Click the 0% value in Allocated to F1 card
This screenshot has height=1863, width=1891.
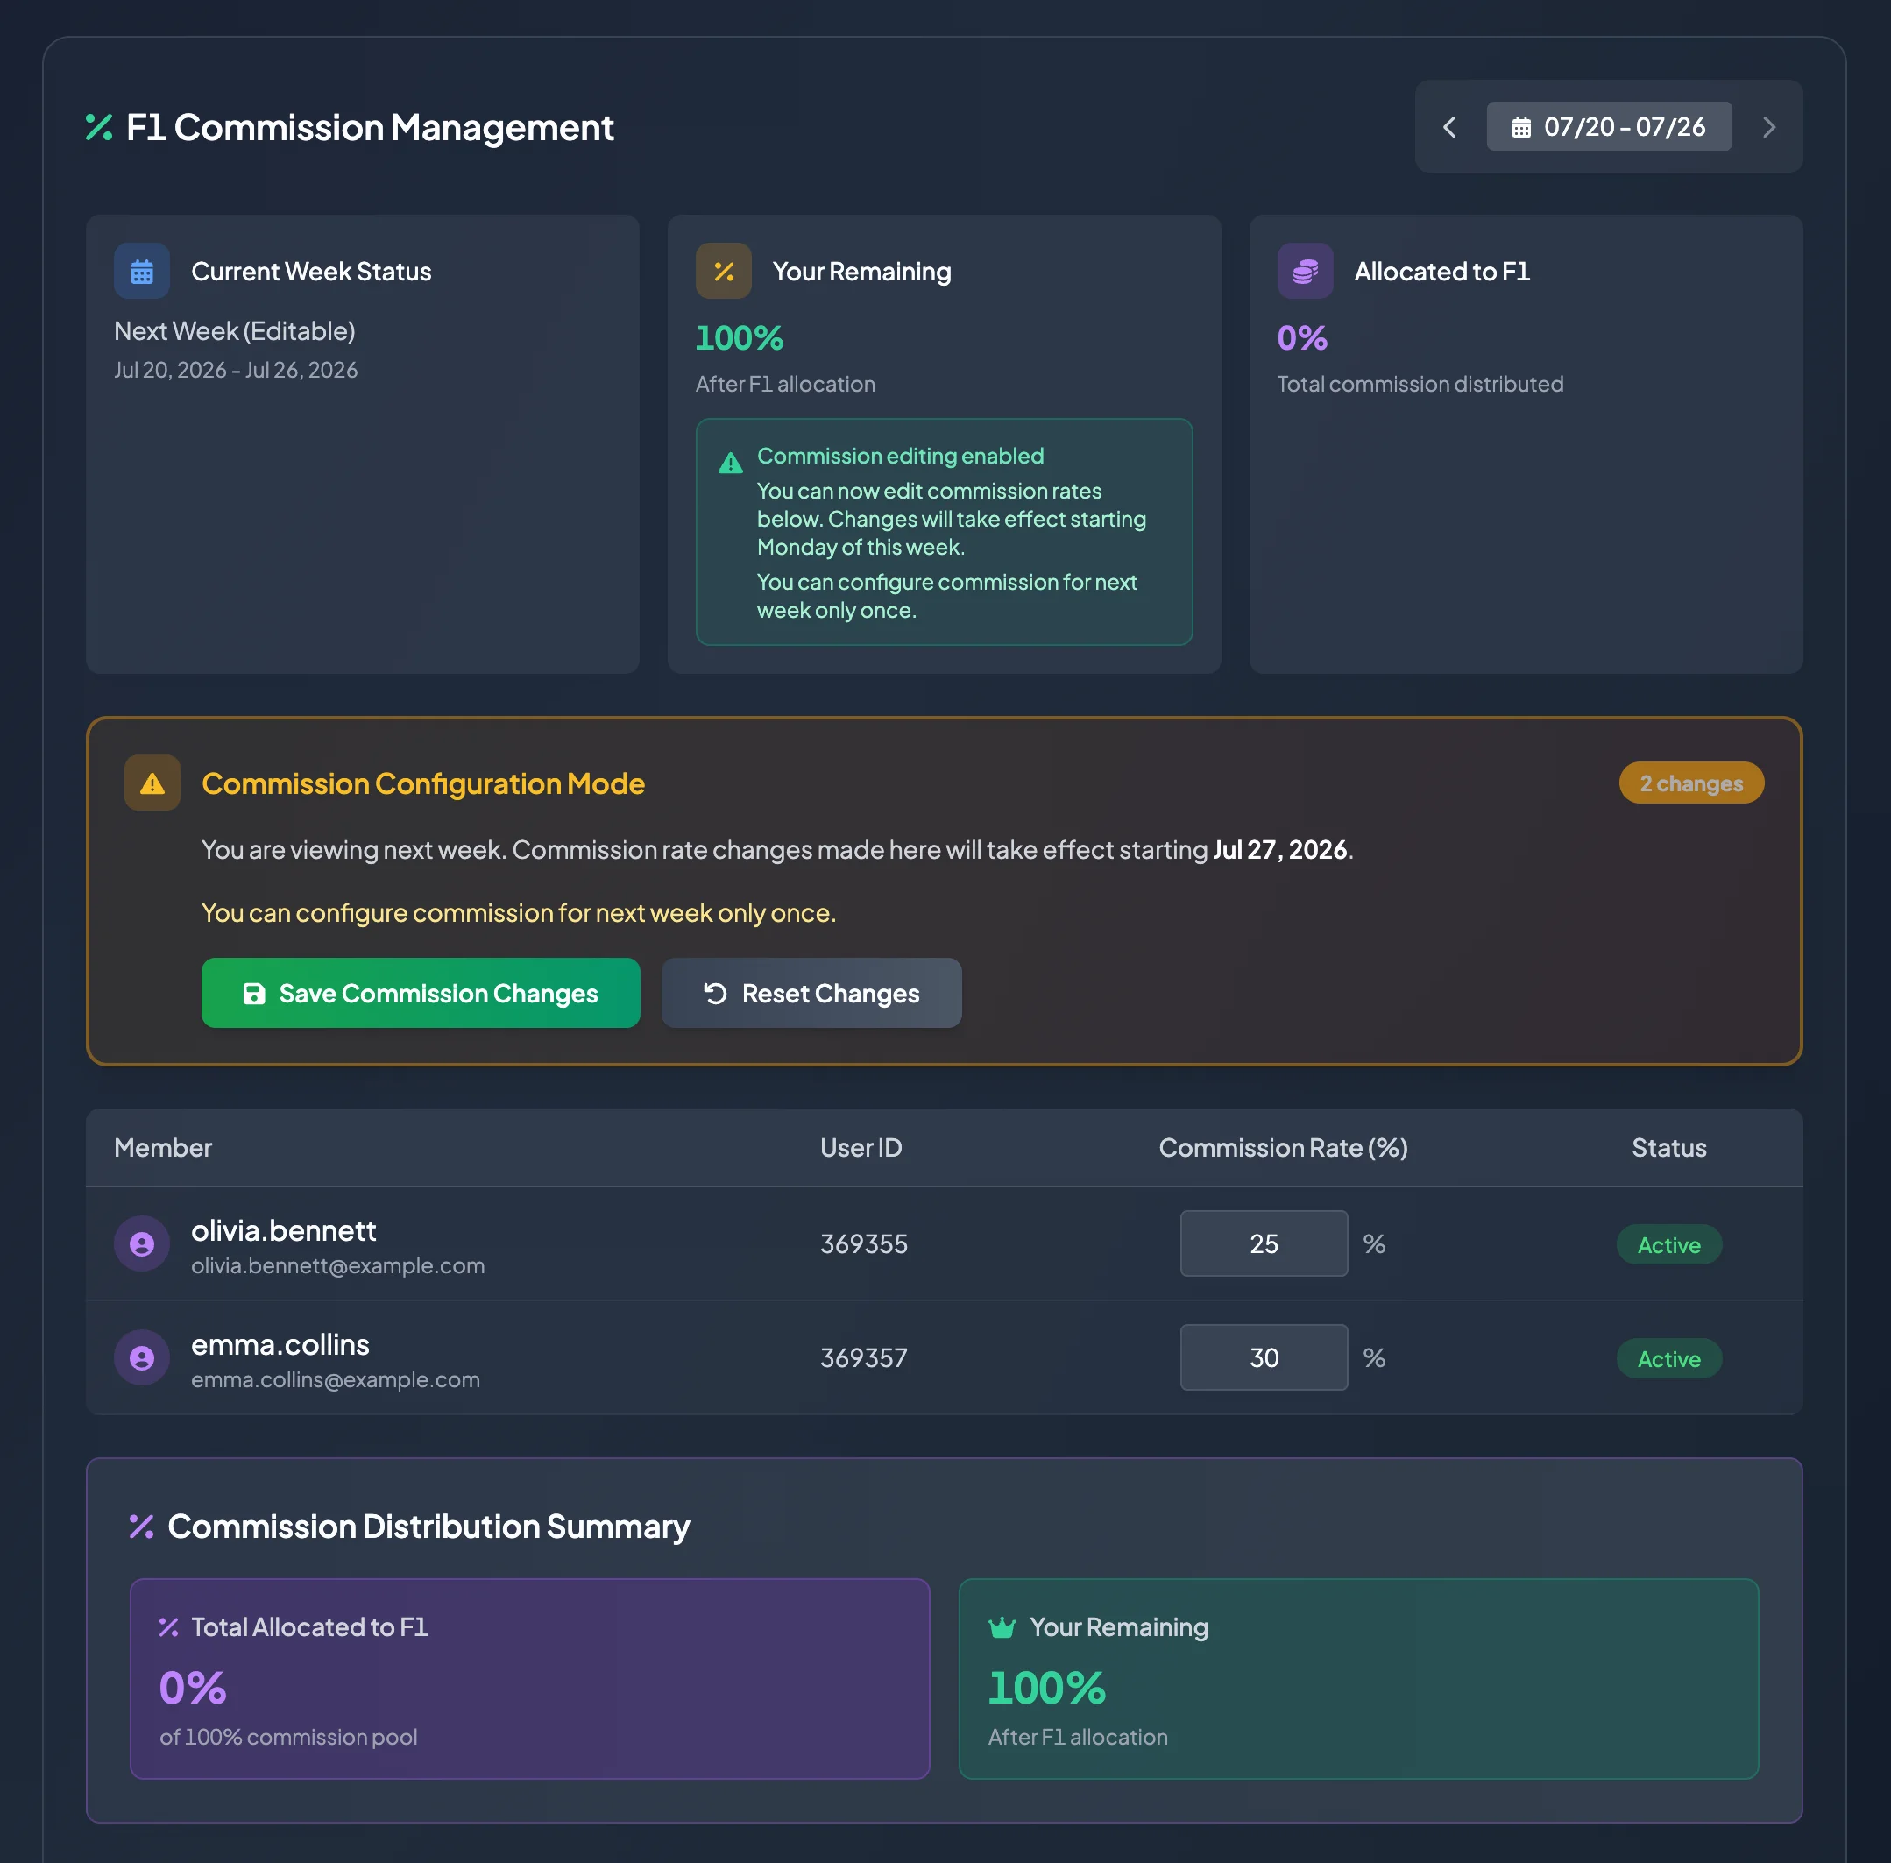pos(1303,337)
